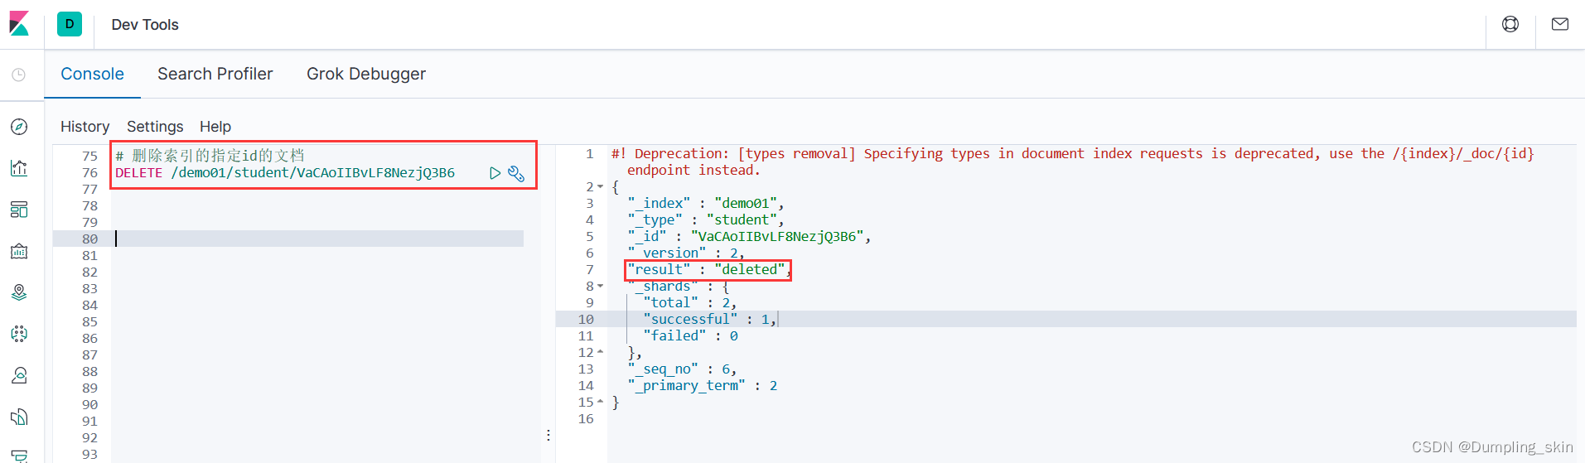Image resolution: width=1585 pixels, height=463 pixels.
Task: Open Canvas icon in sidebar
Action: coord(19,251)
